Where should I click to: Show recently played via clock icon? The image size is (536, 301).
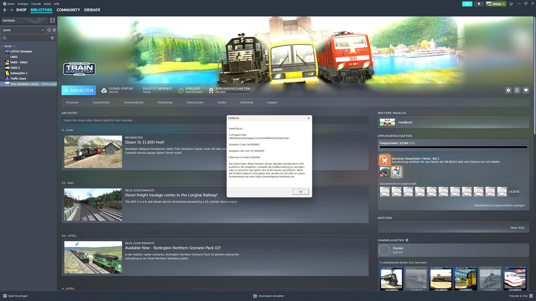[49, 30]
